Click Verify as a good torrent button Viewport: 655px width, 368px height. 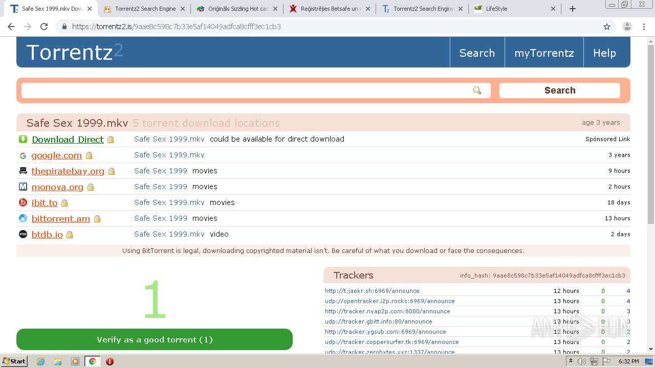(x=155, y=339)
